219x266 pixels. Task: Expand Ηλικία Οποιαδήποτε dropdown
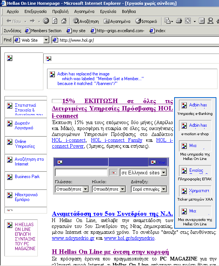click(x=123, y=189)
